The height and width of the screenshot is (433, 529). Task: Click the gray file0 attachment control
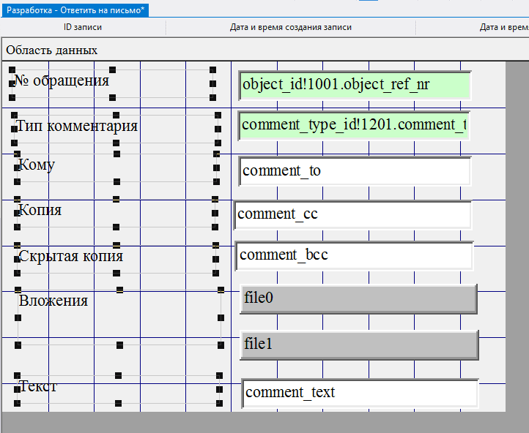pyautogui.click(x=358, y=298)
